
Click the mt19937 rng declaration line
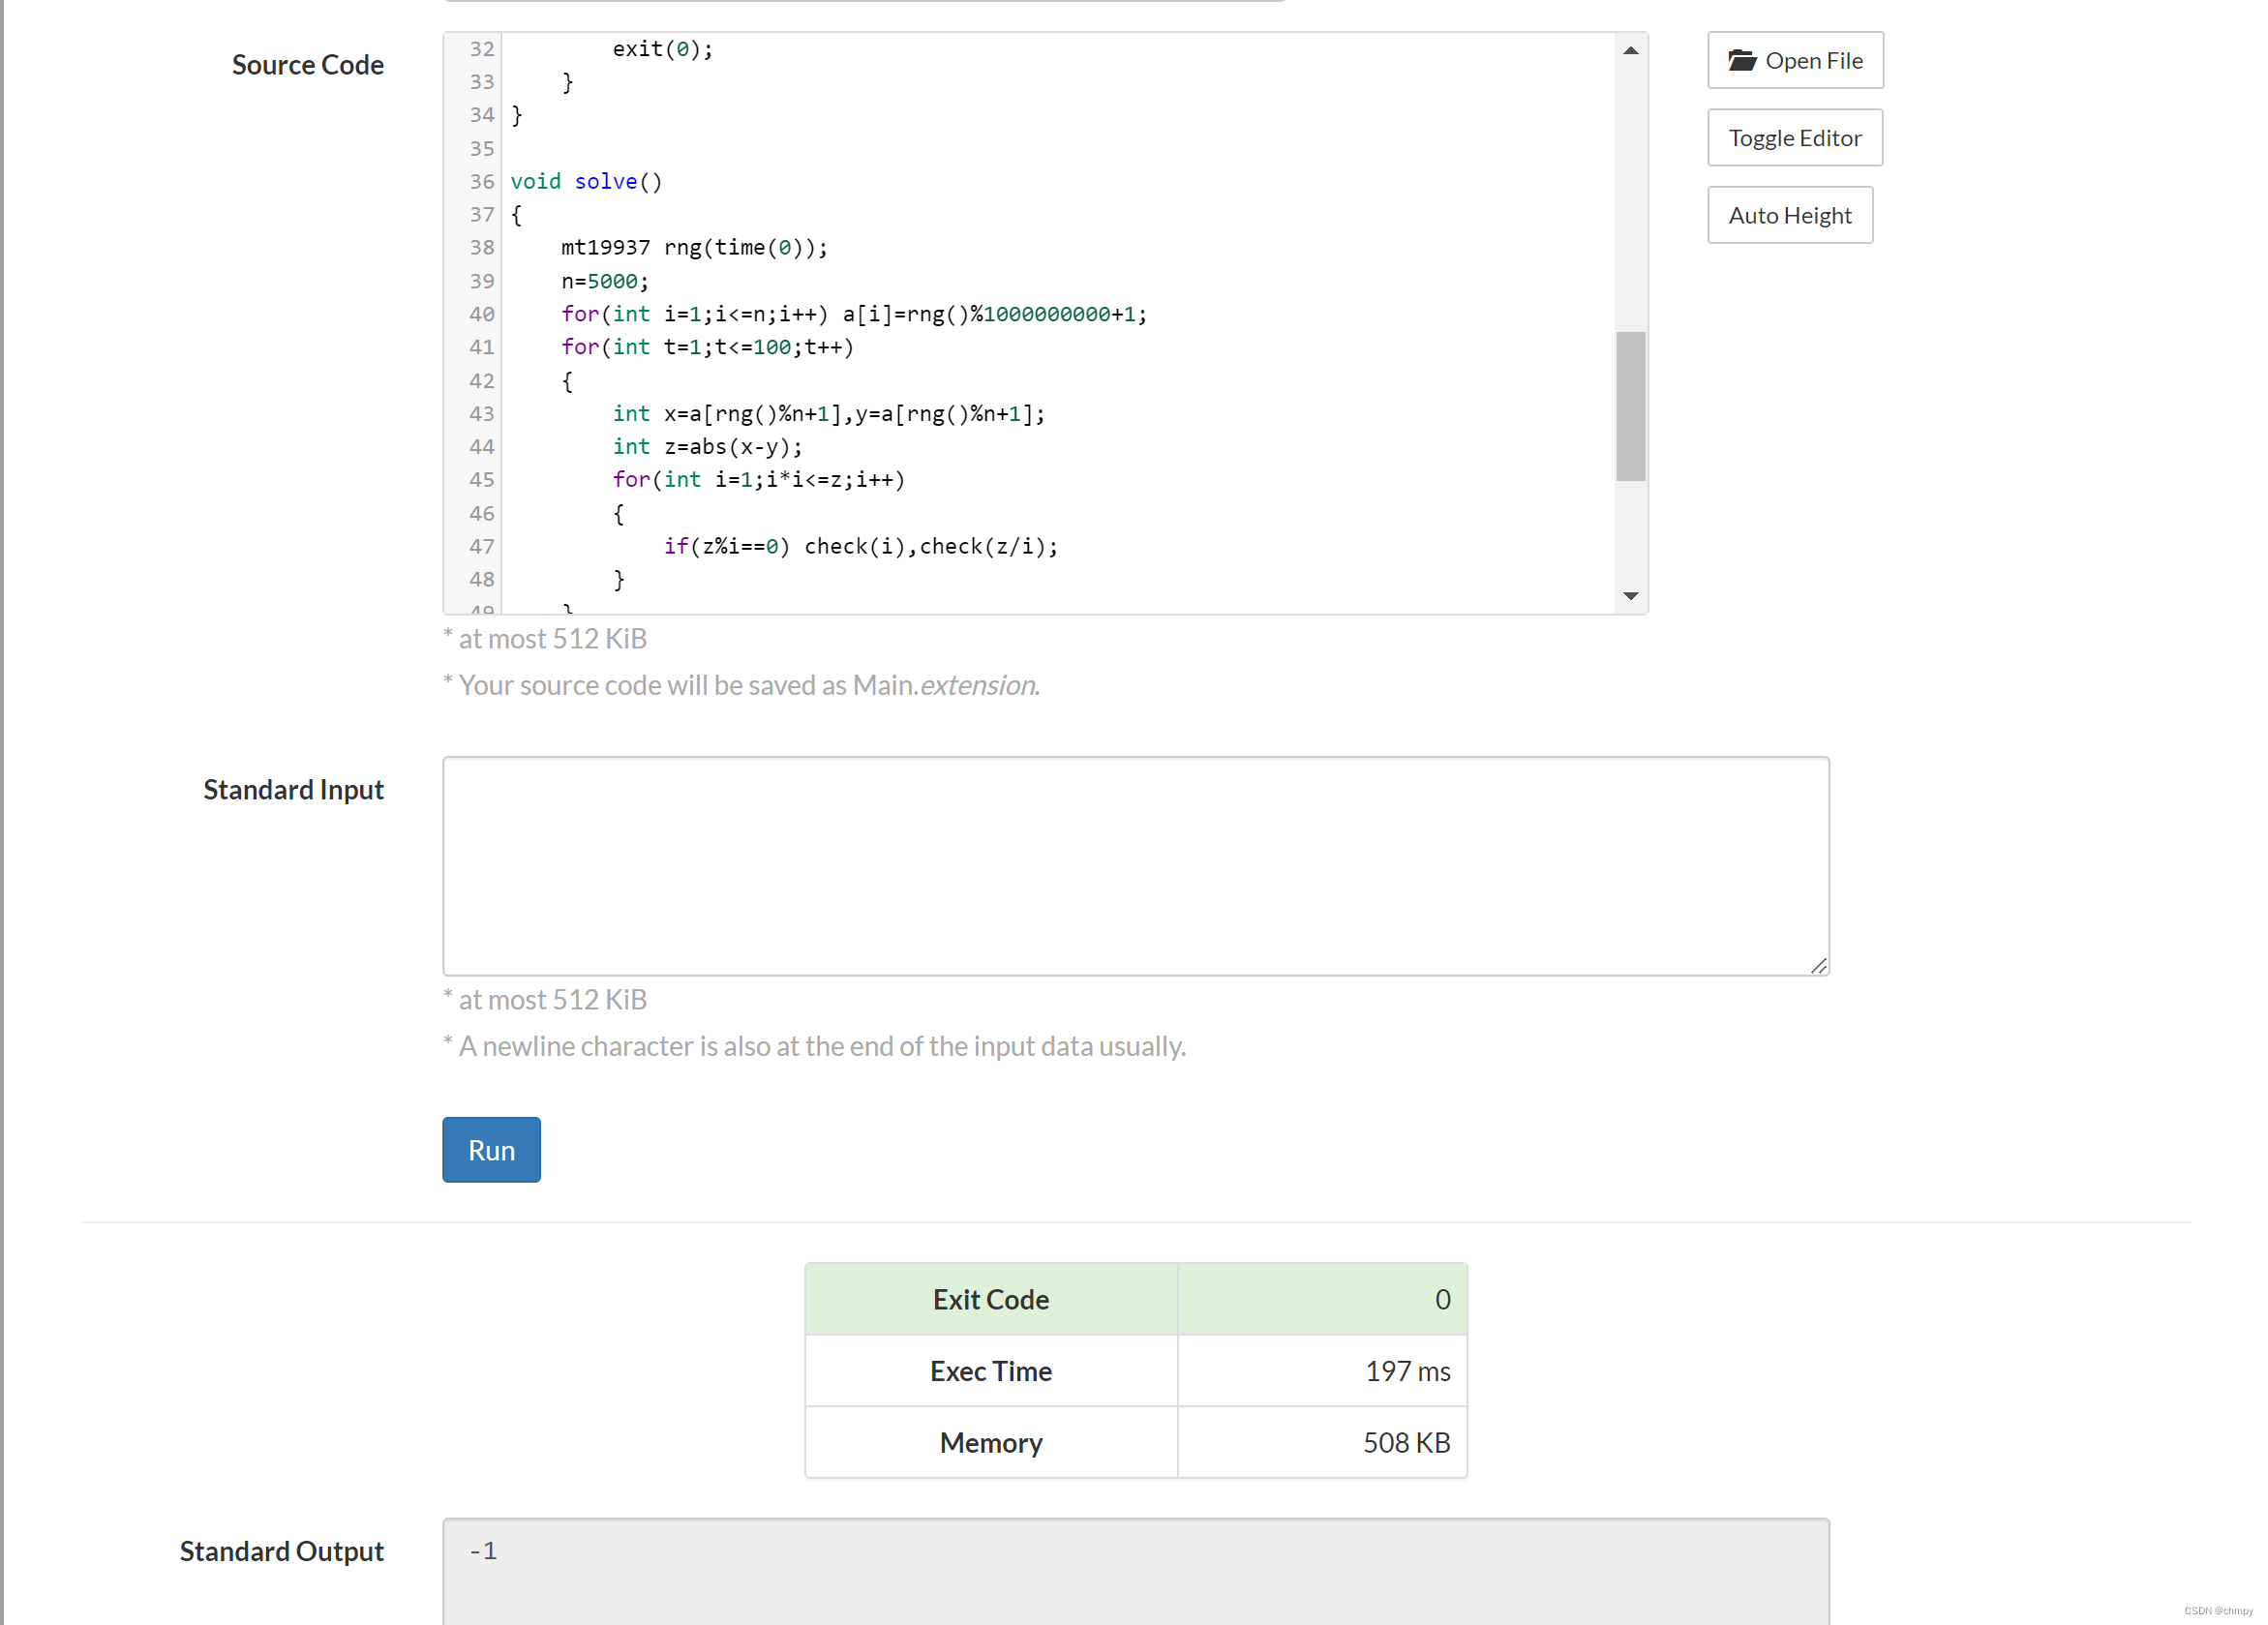point(694,247)
